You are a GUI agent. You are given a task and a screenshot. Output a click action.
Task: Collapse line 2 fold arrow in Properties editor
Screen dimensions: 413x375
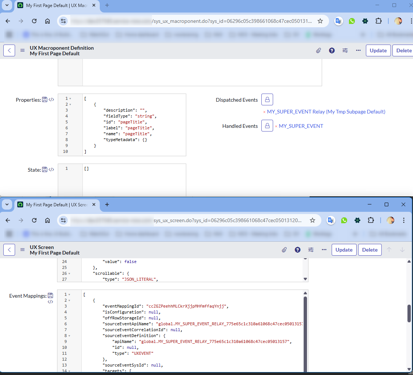(70, 105)
